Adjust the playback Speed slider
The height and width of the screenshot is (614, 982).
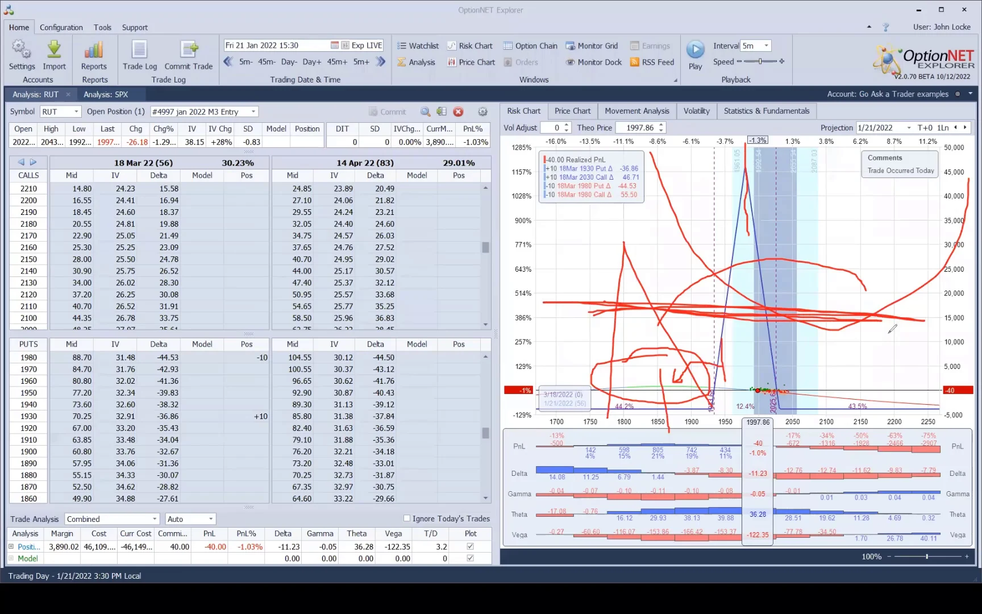761,61
